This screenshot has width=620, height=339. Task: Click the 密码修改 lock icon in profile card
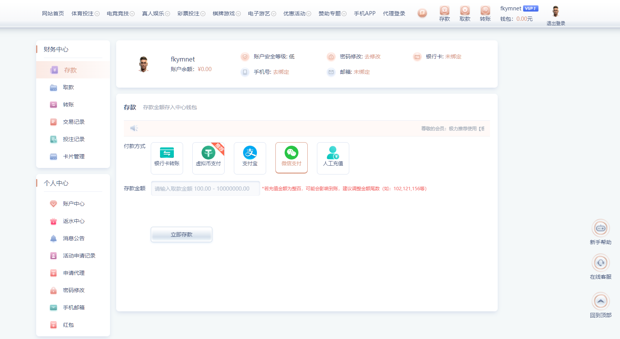tap(331, 56)
